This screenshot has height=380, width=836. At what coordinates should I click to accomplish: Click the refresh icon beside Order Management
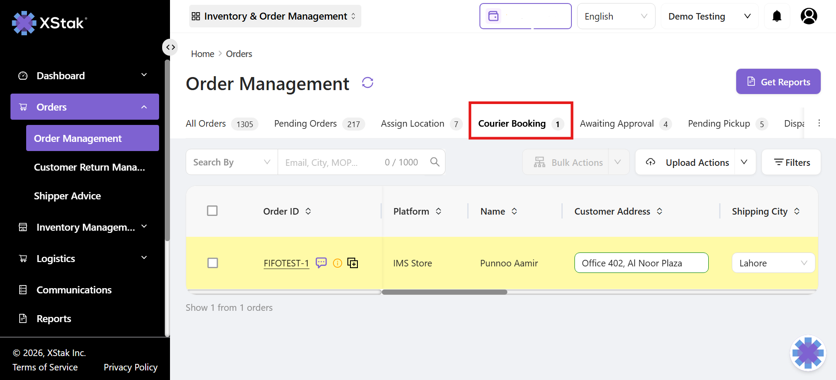pyautogui.click(x=367, y=83)
